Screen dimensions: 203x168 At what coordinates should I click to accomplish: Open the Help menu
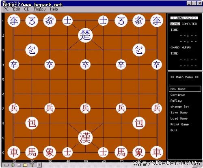(54, 9)
